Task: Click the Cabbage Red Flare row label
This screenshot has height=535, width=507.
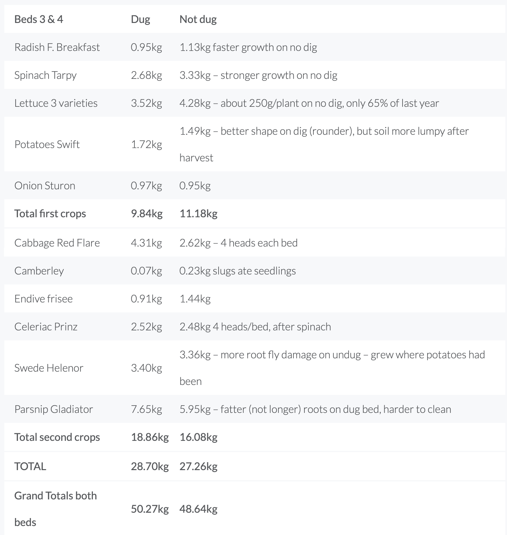Action: tap(57, 243)
